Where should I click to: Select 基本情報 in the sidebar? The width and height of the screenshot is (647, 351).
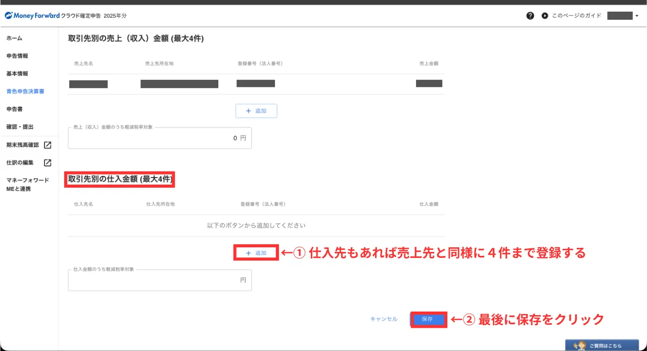click(17, 74)
